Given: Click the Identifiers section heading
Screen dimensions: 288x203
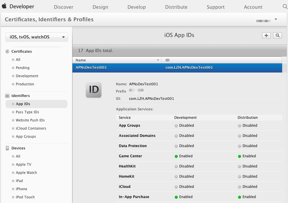Looking at the screenshot, I should point(20,96).
